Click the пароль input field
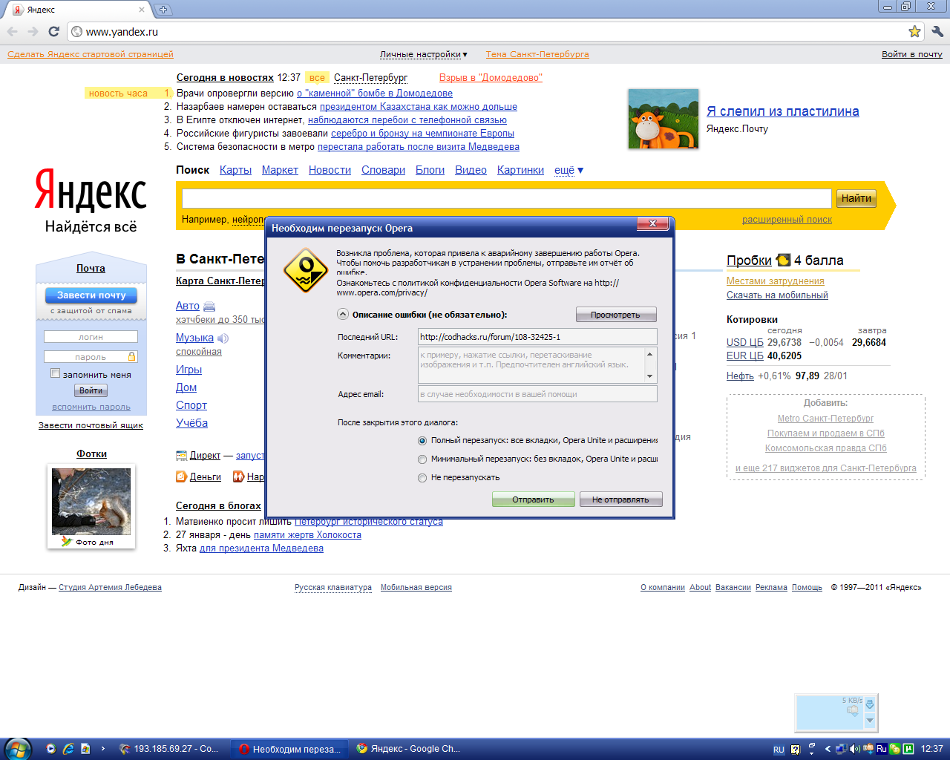950x760 pixels. click(91, 357)
